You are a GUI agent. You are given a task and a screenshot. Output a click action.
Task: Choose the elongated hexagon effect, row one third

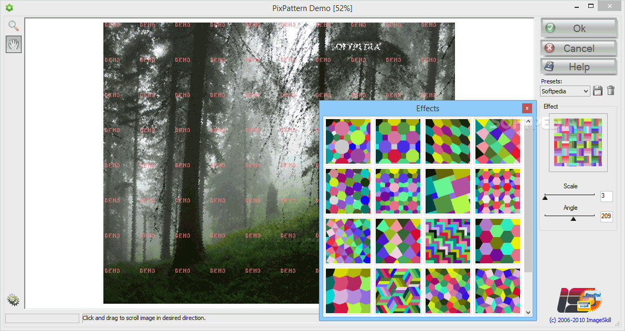tap(448, 141)
